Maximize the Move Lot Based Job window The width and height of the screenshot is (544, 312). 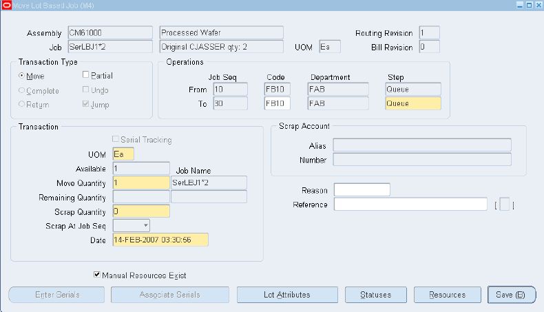pyautogui.click(x=529, y=5)
